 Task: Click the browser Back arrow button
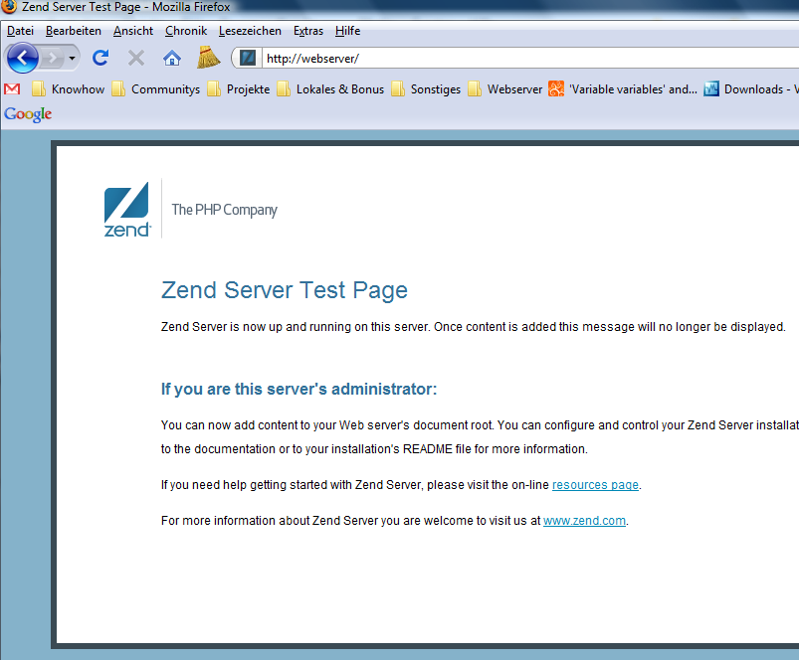(x=22, y=58)
